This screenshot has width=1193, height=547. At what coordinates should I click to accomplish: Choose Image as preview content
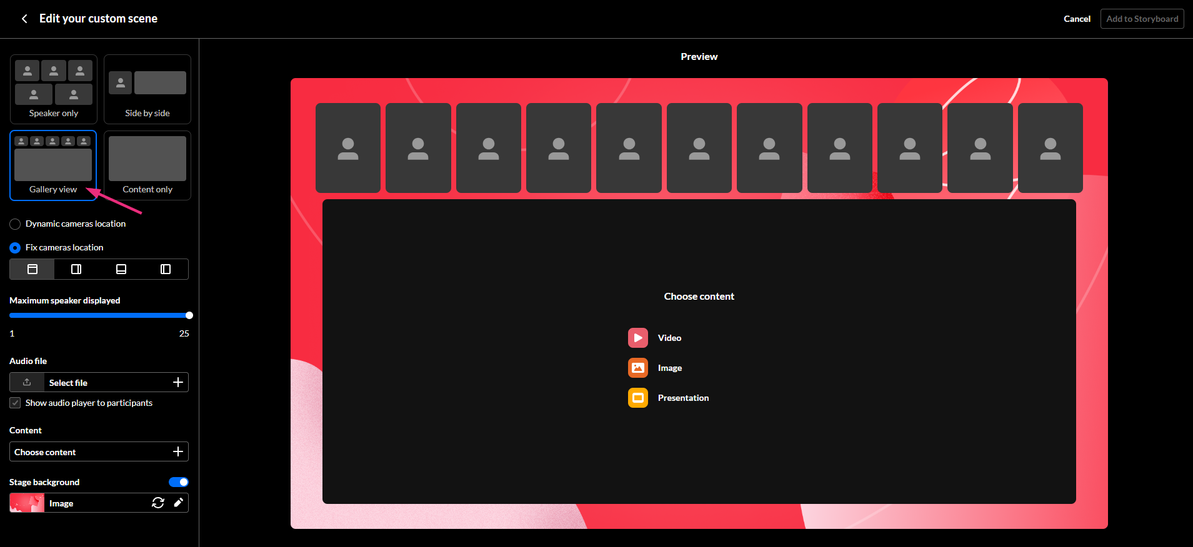point(670,368)
